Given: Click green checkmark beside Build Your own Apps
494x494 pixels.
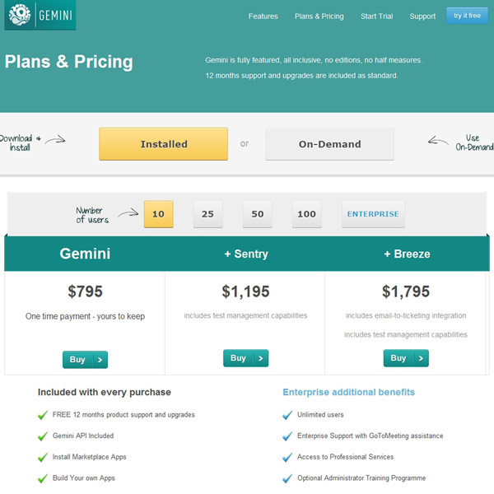Looking at the screenshot, I should pos(43,478).
